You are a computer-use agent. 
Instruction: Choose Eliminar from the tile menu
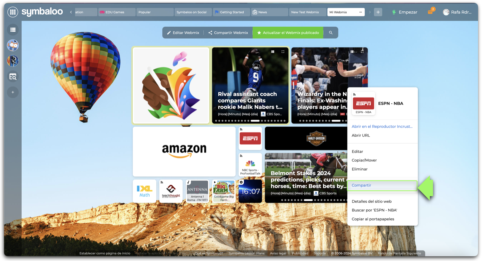click(x=360, y=169)
